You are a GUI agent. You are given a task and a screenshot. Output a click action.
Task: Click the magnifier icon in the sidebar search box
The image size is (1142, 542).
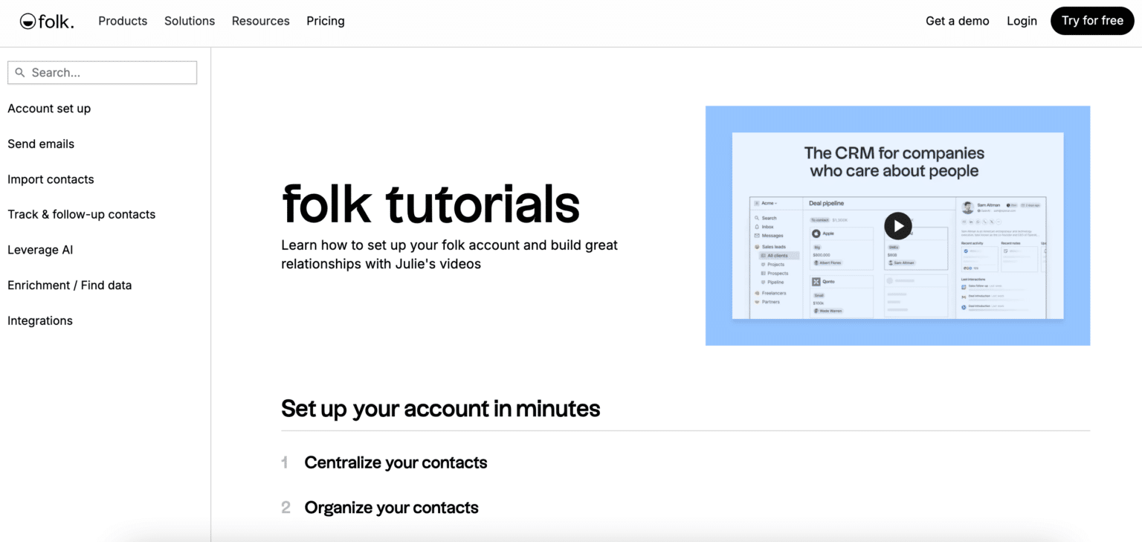point(20,72)
